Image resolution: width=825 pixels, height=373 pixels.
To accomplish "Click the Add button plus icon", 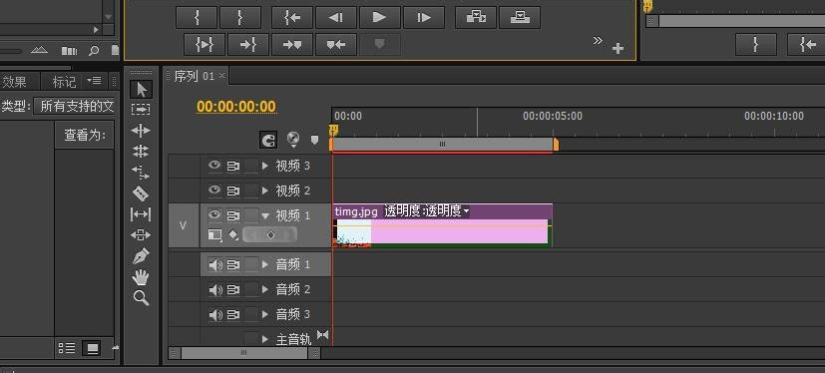I will [x=618, y=49].
